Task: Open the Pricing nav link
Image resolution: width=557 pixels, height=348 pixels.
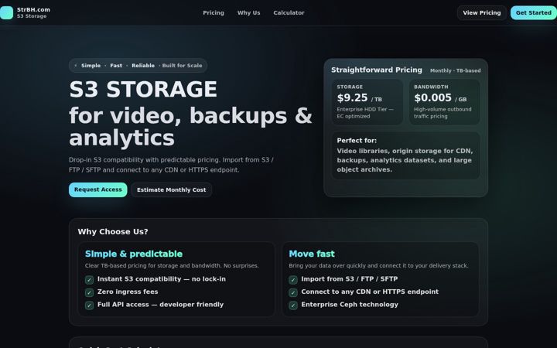Action: [214, 13]
